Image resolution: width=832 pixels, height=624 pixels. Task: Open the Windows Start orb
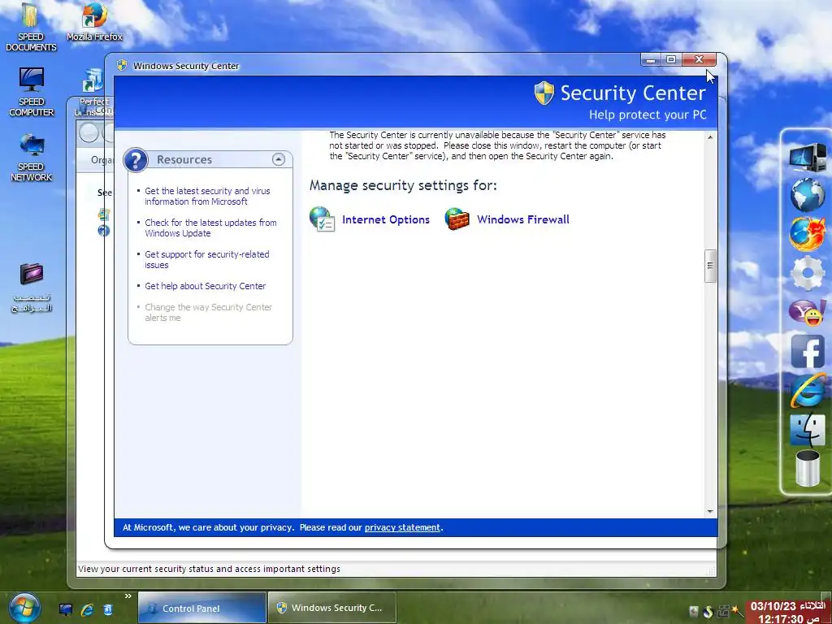[24, 609]
